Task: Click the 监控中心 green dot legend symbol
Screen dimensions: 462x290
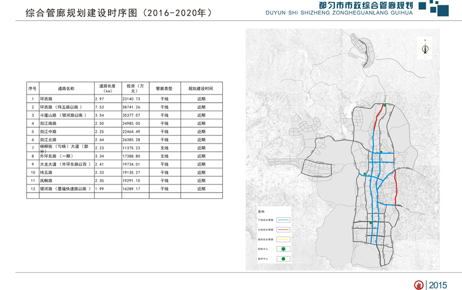Action: click(283, 259)
